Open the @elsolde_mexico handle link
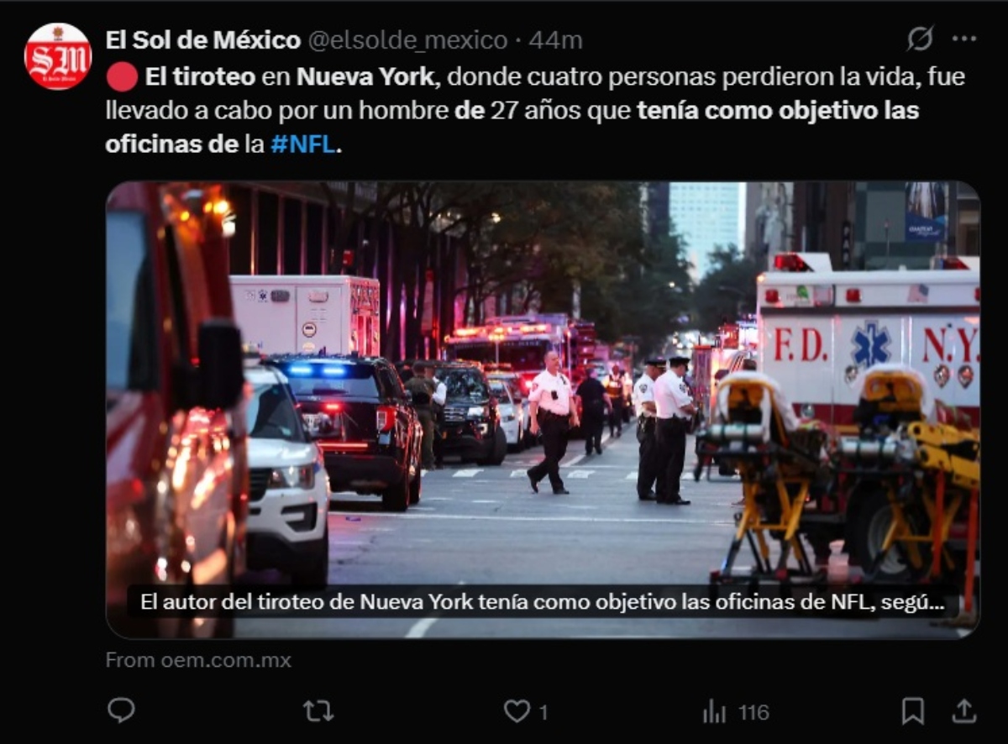This screenshot has height=744, width=1008. [x=407, y=39]
